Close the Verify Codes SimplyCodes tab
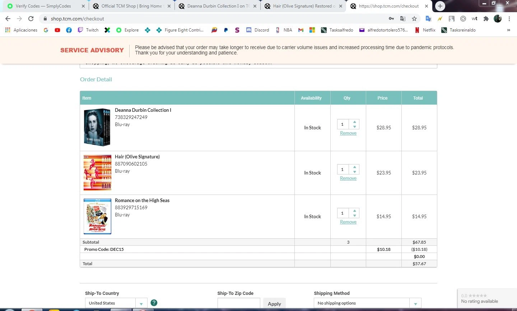The width and height of the screenshot is (517, 311). pyautogui.click(x=83, y=6)
